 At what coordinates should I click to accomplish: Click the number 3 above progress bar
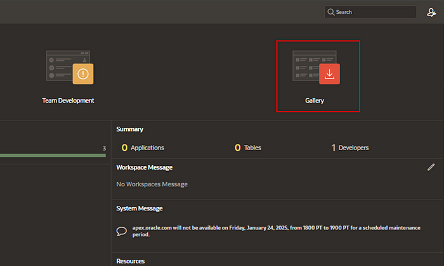(104, 148)
